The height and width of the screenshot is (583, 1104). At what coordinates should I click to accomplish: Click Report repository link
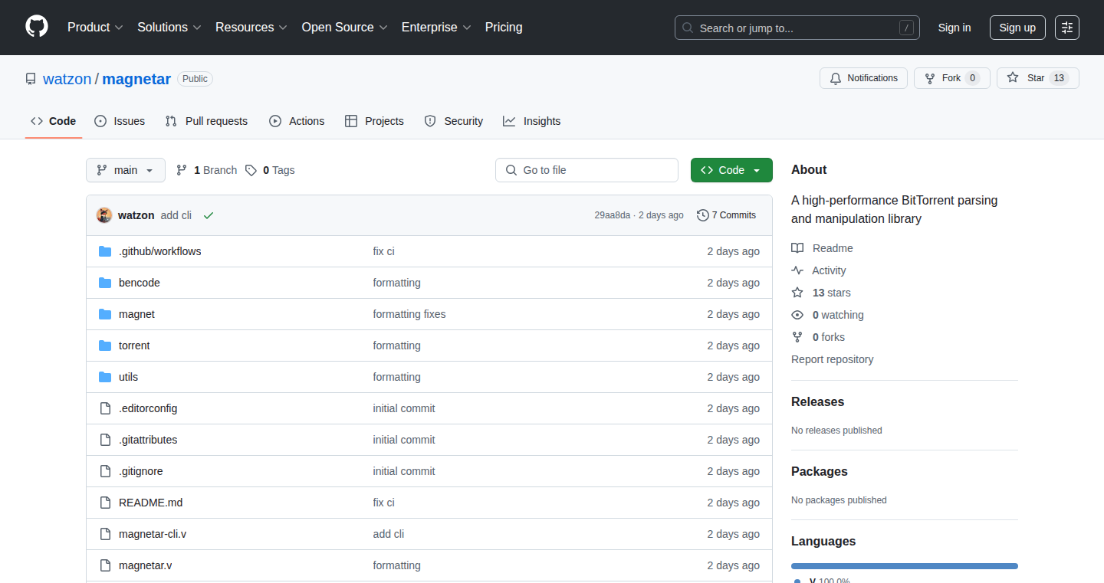832,359
